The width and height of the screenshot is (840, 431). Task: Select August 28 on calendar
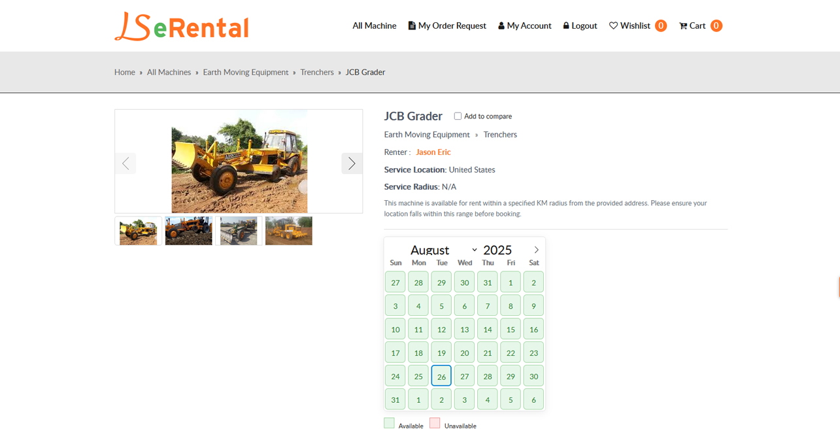(488, 376)
